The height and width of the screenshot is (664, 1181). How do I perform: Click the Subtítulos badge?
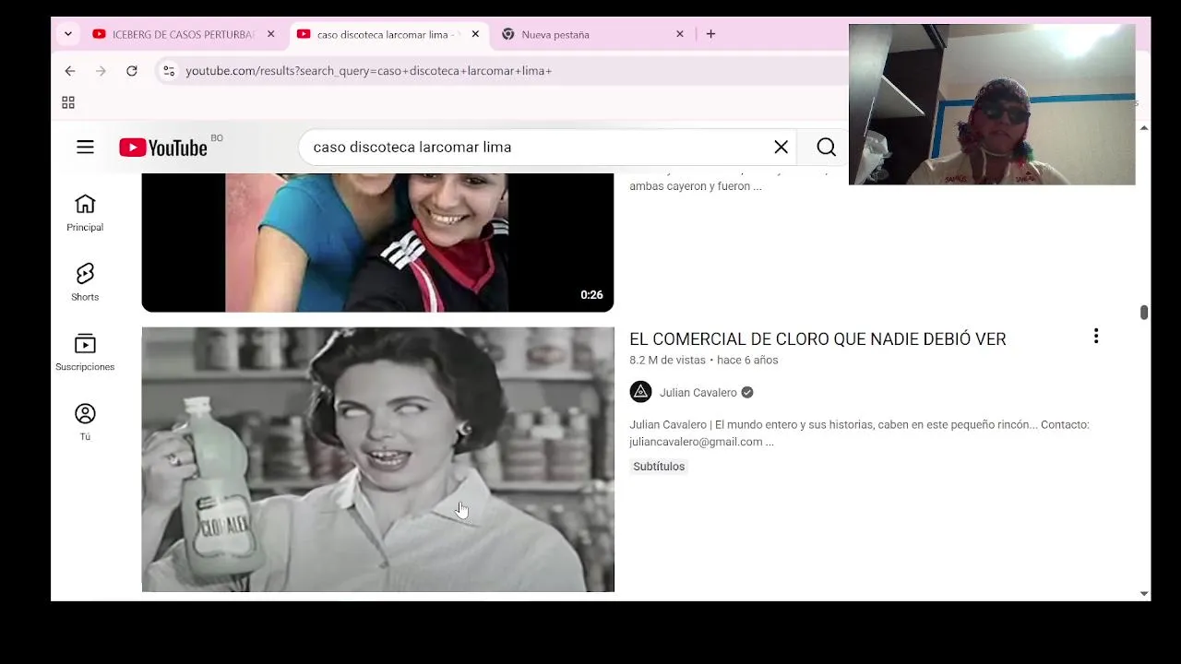tap(659, 467)
